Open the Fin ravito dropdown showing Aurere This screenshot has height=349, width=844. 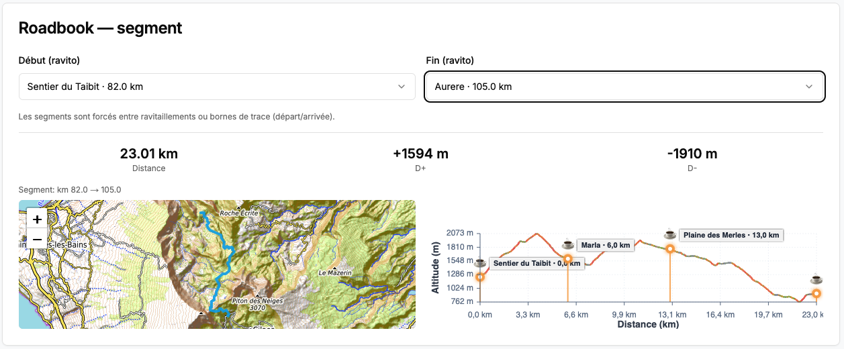coord(624,87)
